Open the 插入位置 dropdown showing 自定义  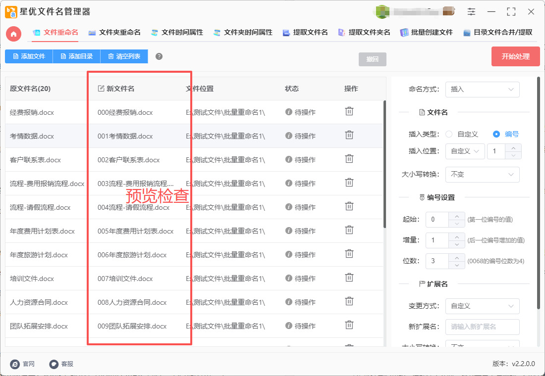465,151
